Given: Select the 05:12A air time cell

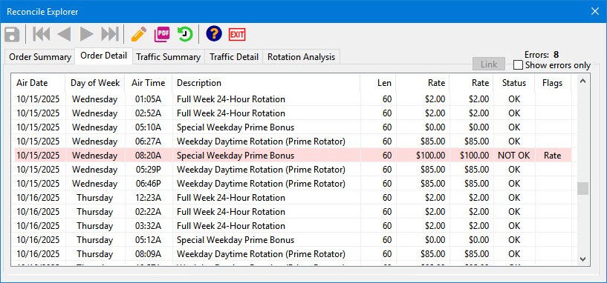Looking at the screenshot, I should (x=149, y=240).
